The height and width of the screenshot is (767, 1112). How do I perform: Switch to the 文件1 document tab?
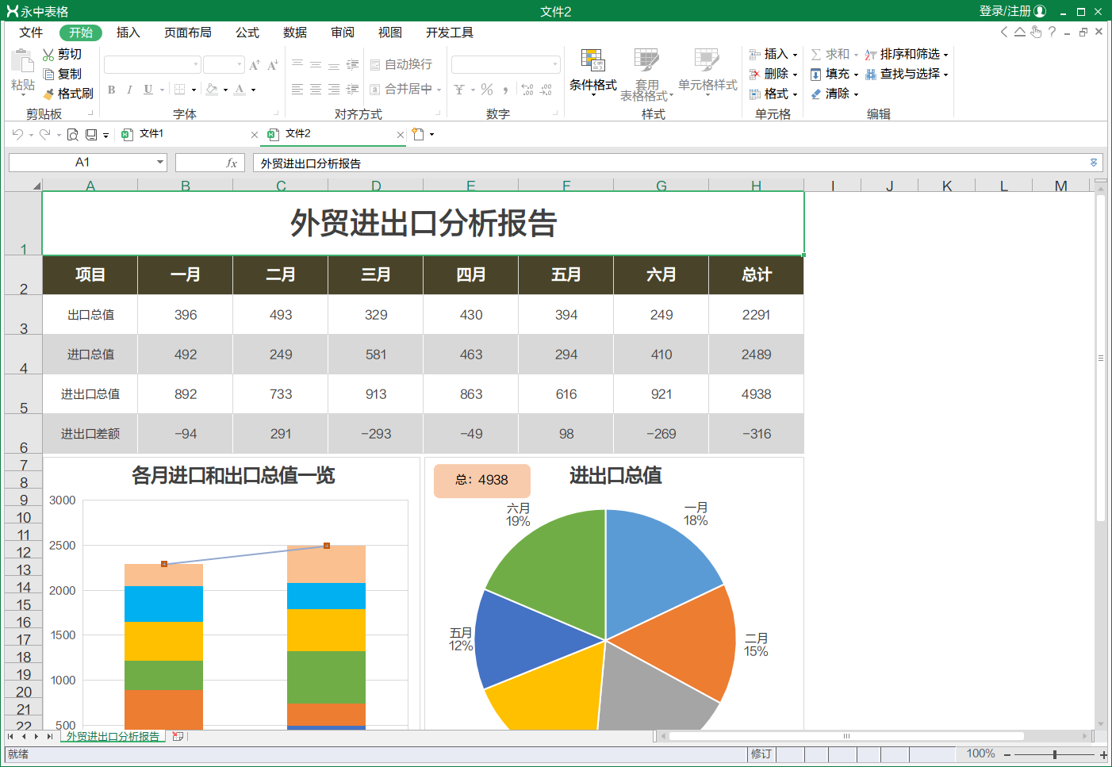tap(151, 134)
